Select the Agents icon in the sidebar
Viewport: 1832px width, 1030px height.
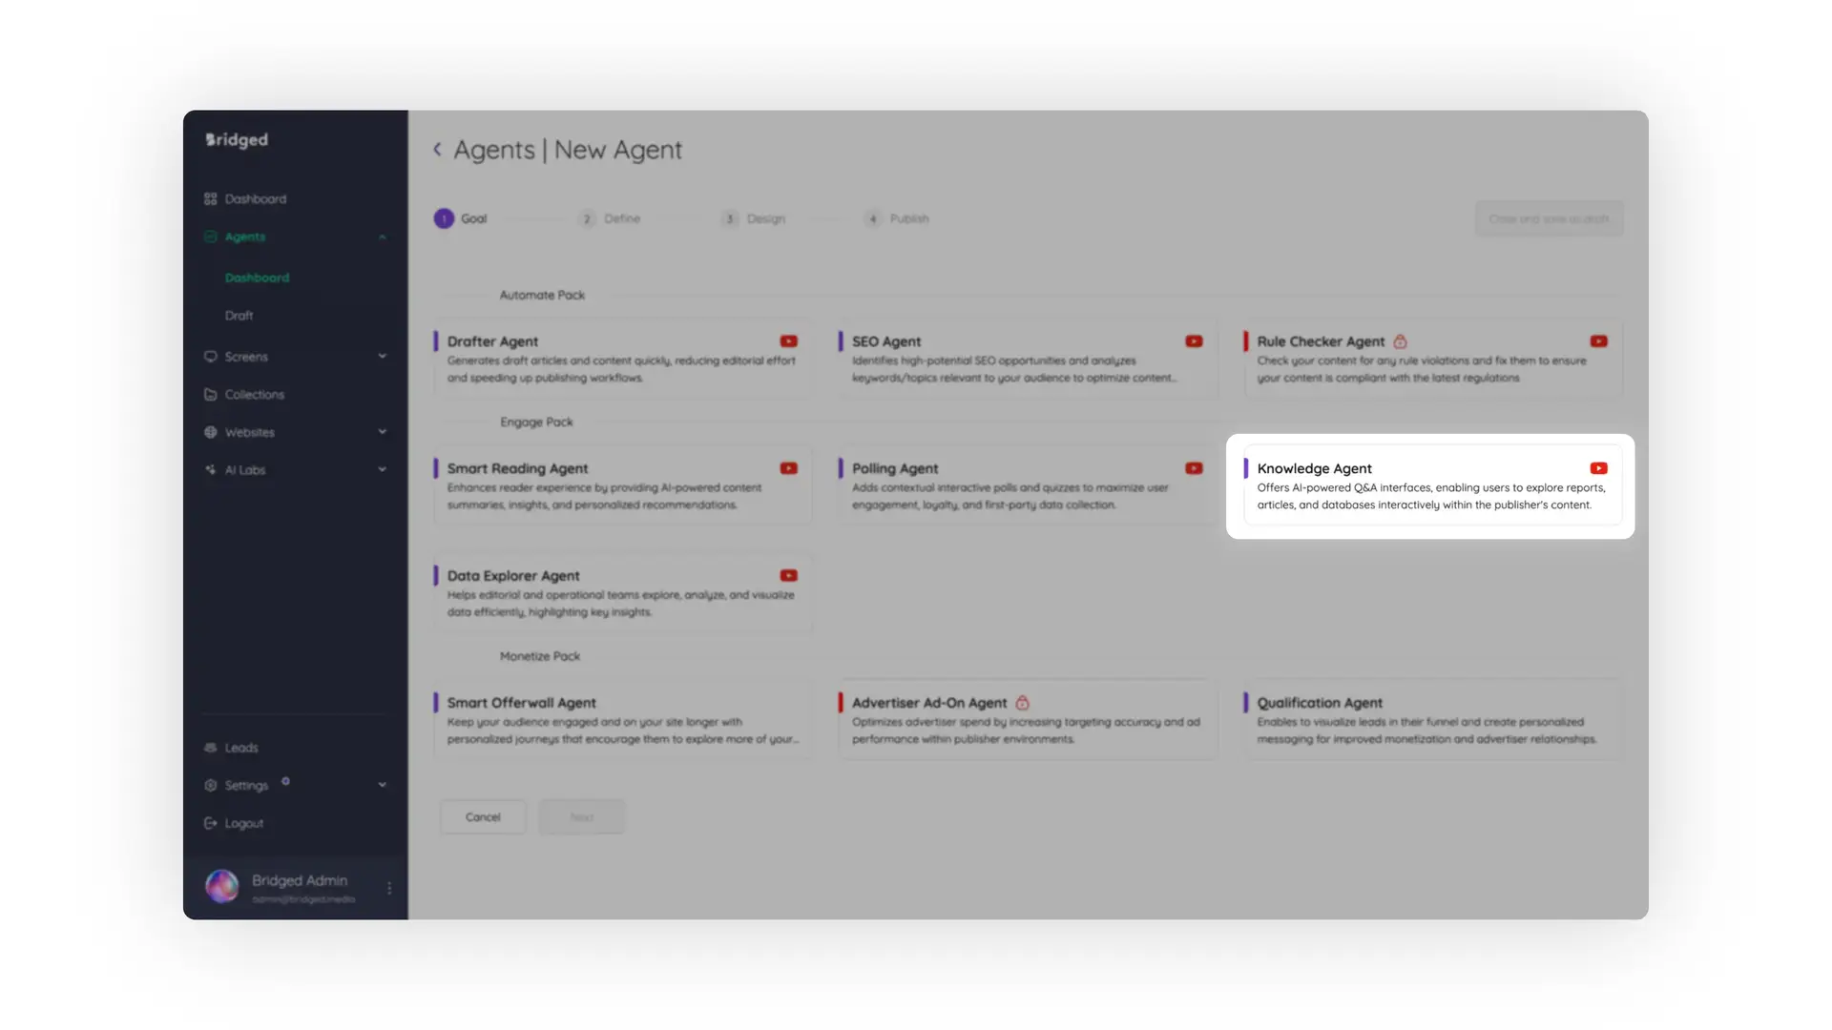click(211, 237)
